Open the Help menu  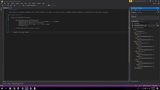(x=43, y=3)
